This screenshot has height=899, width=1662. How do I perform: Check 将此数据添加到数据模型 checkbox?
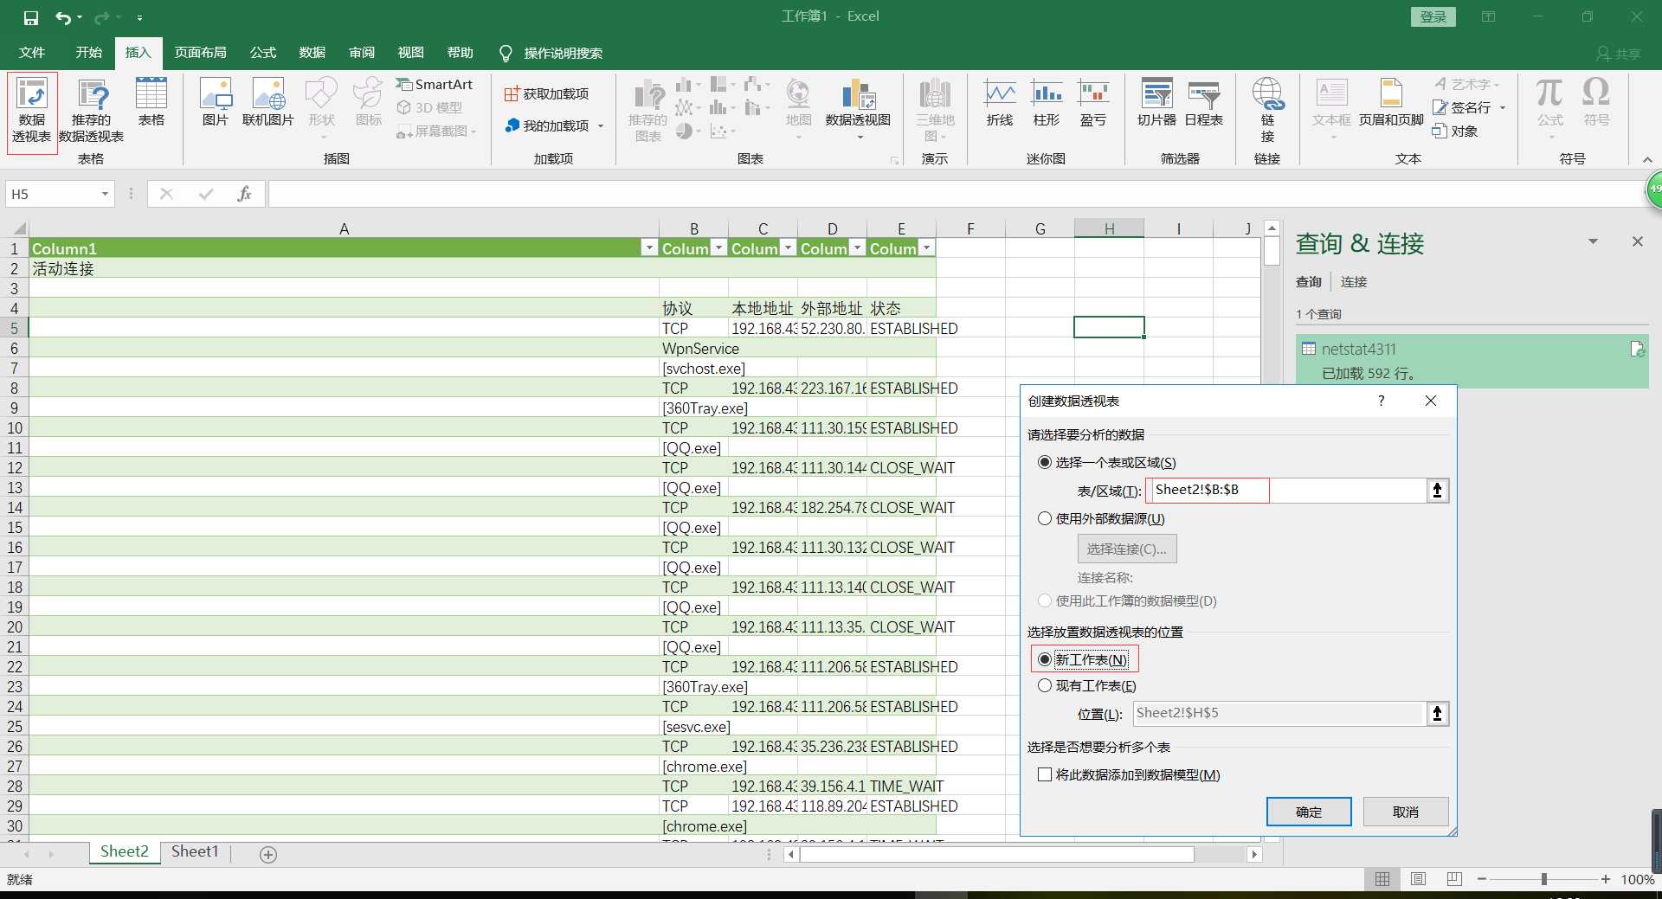click(1045, 775)
